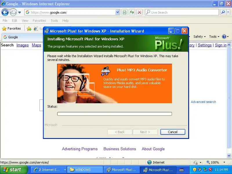Open the zoom level dropdown arrow
This screenshot has height=174, width=232.
click(224, 162)
